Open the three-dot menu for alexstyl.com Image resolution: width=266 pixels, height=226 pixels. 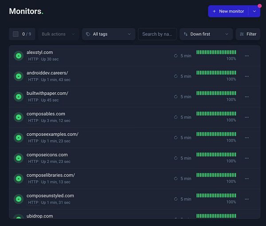tap(246, 56)
